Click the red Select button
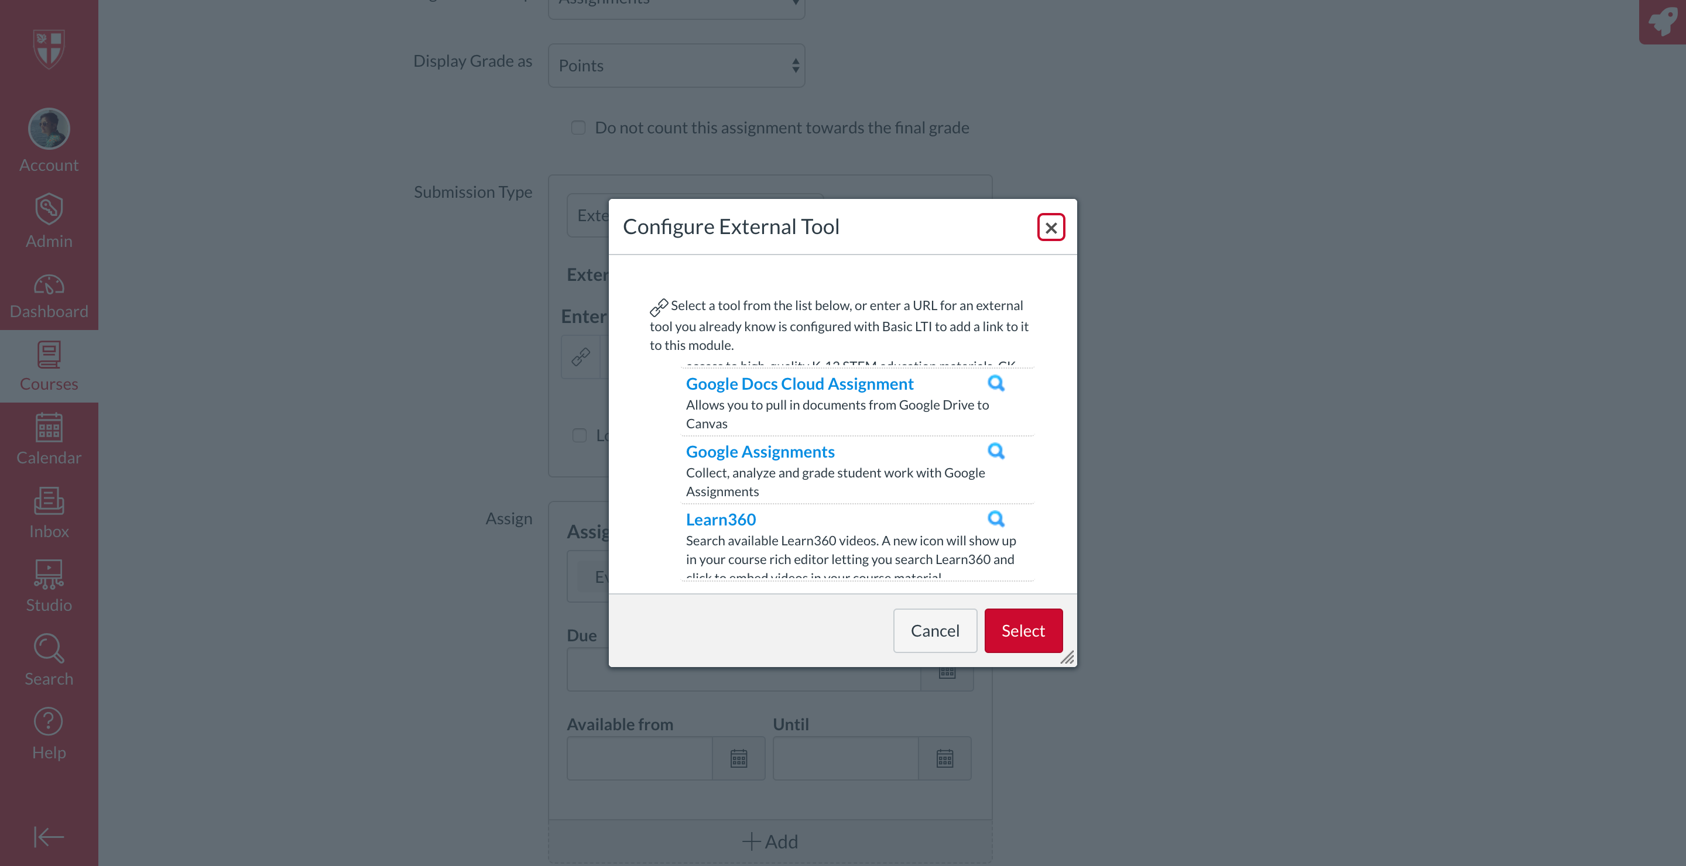Screen dimensions: 1686x866 coord(1023,631)
